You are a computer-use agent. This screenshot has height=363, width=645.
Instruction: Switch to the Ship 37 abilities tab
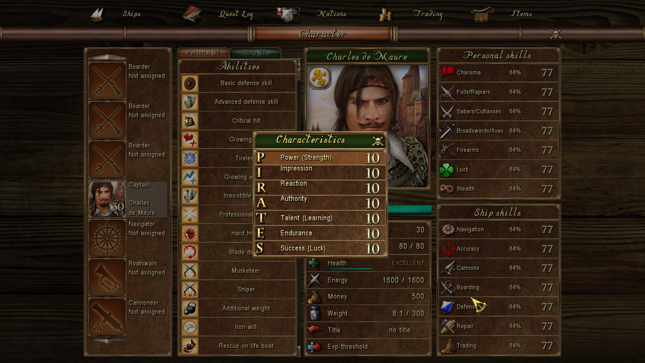tap(255, 53)
